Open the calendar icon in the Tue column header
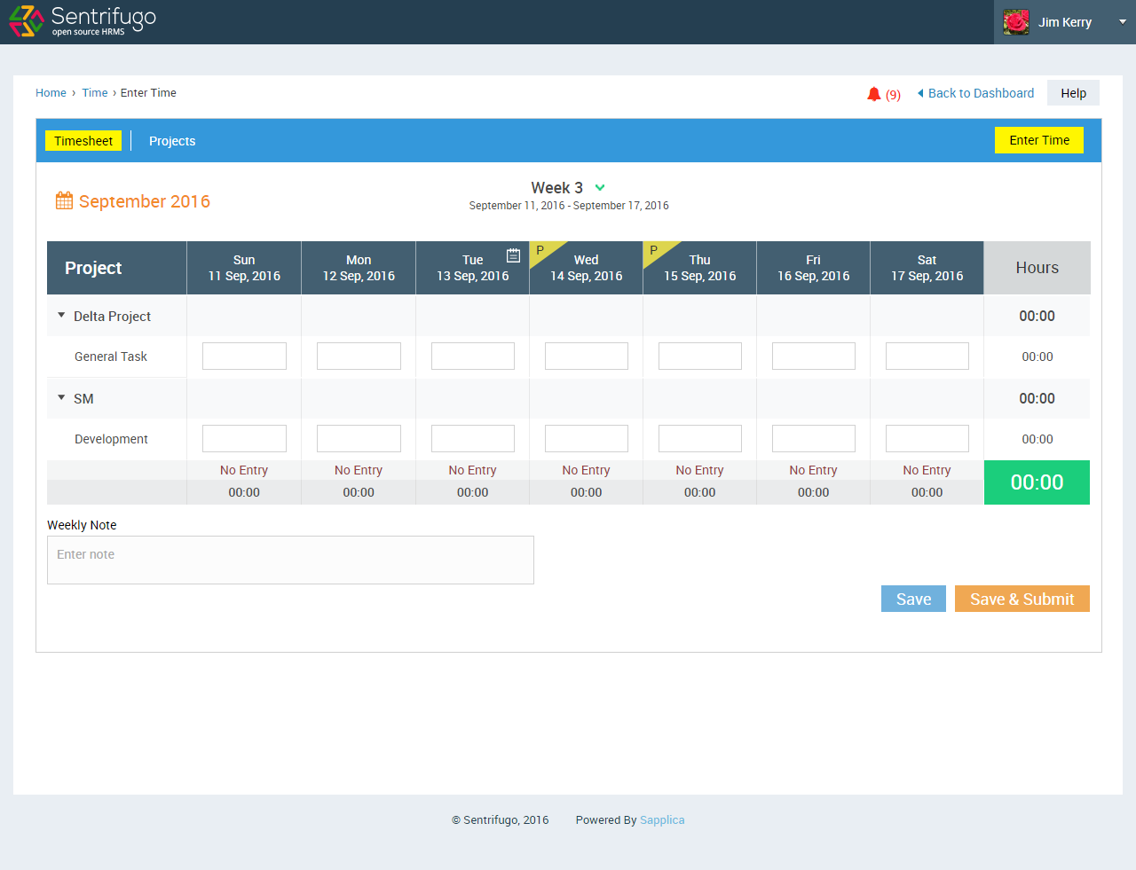 513,255
